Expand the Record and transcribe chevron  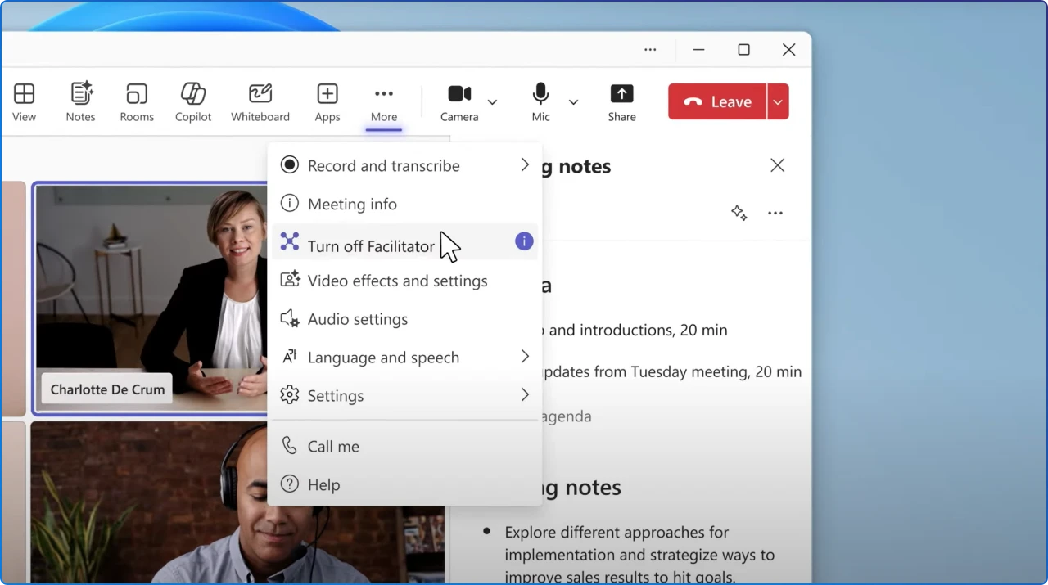click(525, 165)
